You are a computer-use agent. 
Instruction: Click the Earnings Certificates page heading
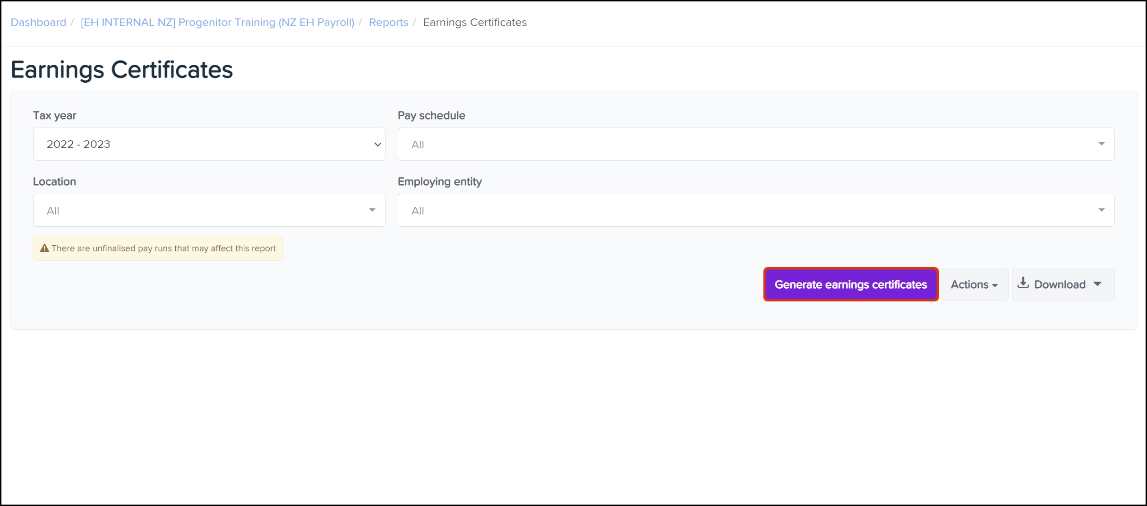121,69
